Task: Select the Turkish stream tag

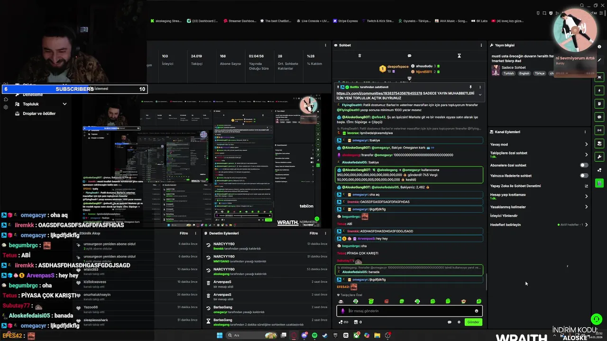Action: coord(509,73)
